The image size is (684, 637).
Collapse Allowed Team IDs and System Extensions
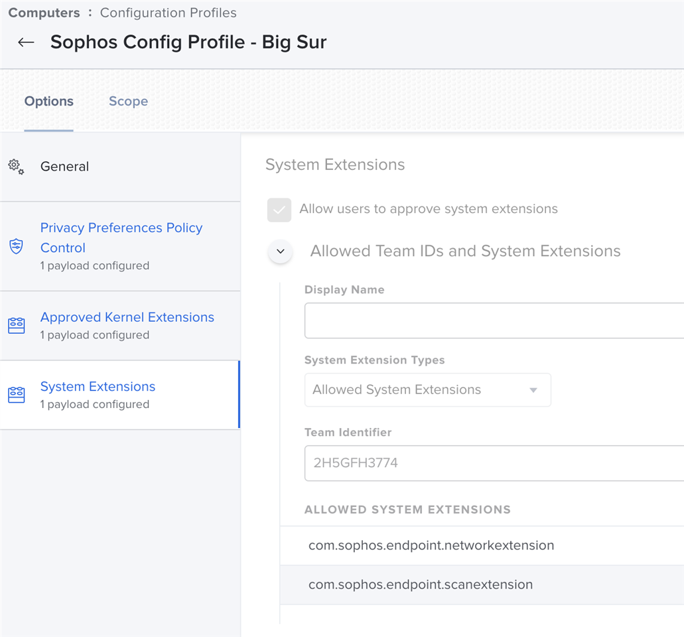pos(281,251)
